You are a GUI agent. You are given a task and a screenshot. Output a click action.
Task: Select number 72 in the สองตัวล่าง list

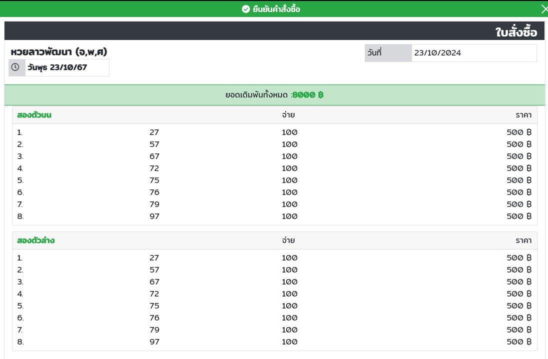154,294
